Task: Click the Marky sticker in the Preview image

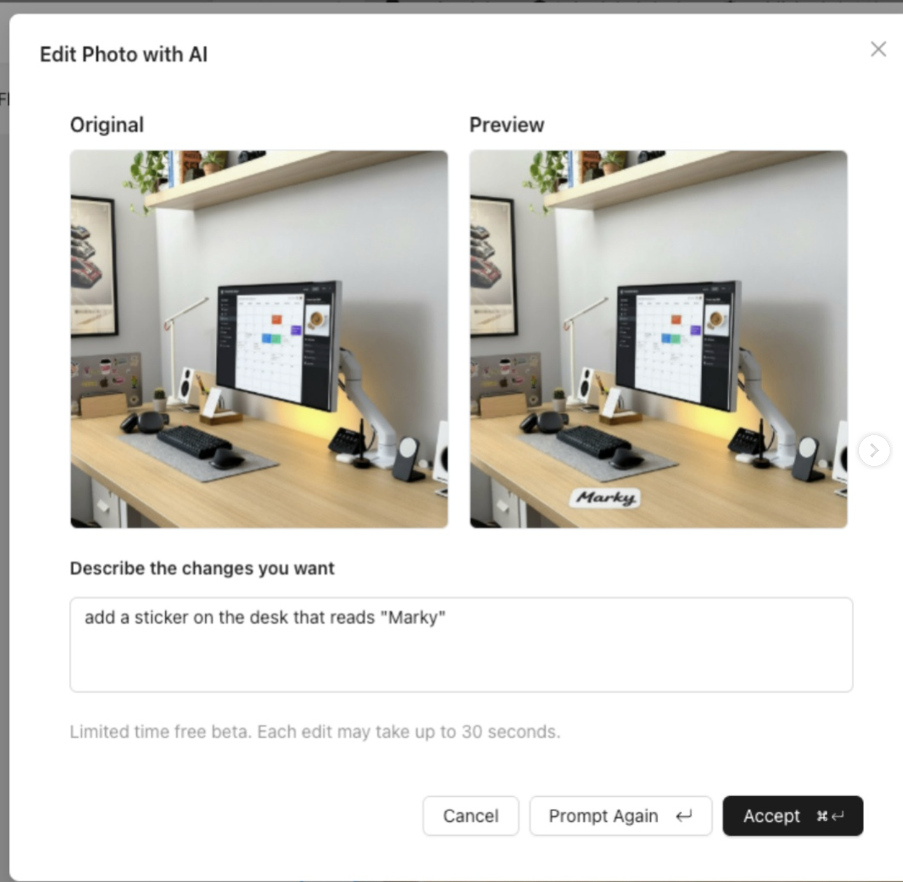Action: [x=605, y=498]
